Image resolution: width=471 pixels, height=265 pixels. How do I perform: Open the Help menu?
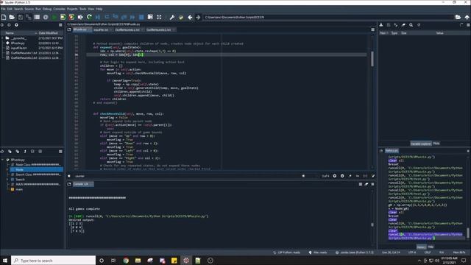pos(99,9)
